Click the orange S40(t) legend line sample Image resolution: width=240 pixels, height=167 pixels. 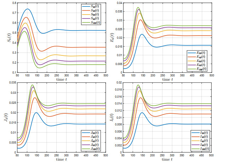(x=86, y=11)
